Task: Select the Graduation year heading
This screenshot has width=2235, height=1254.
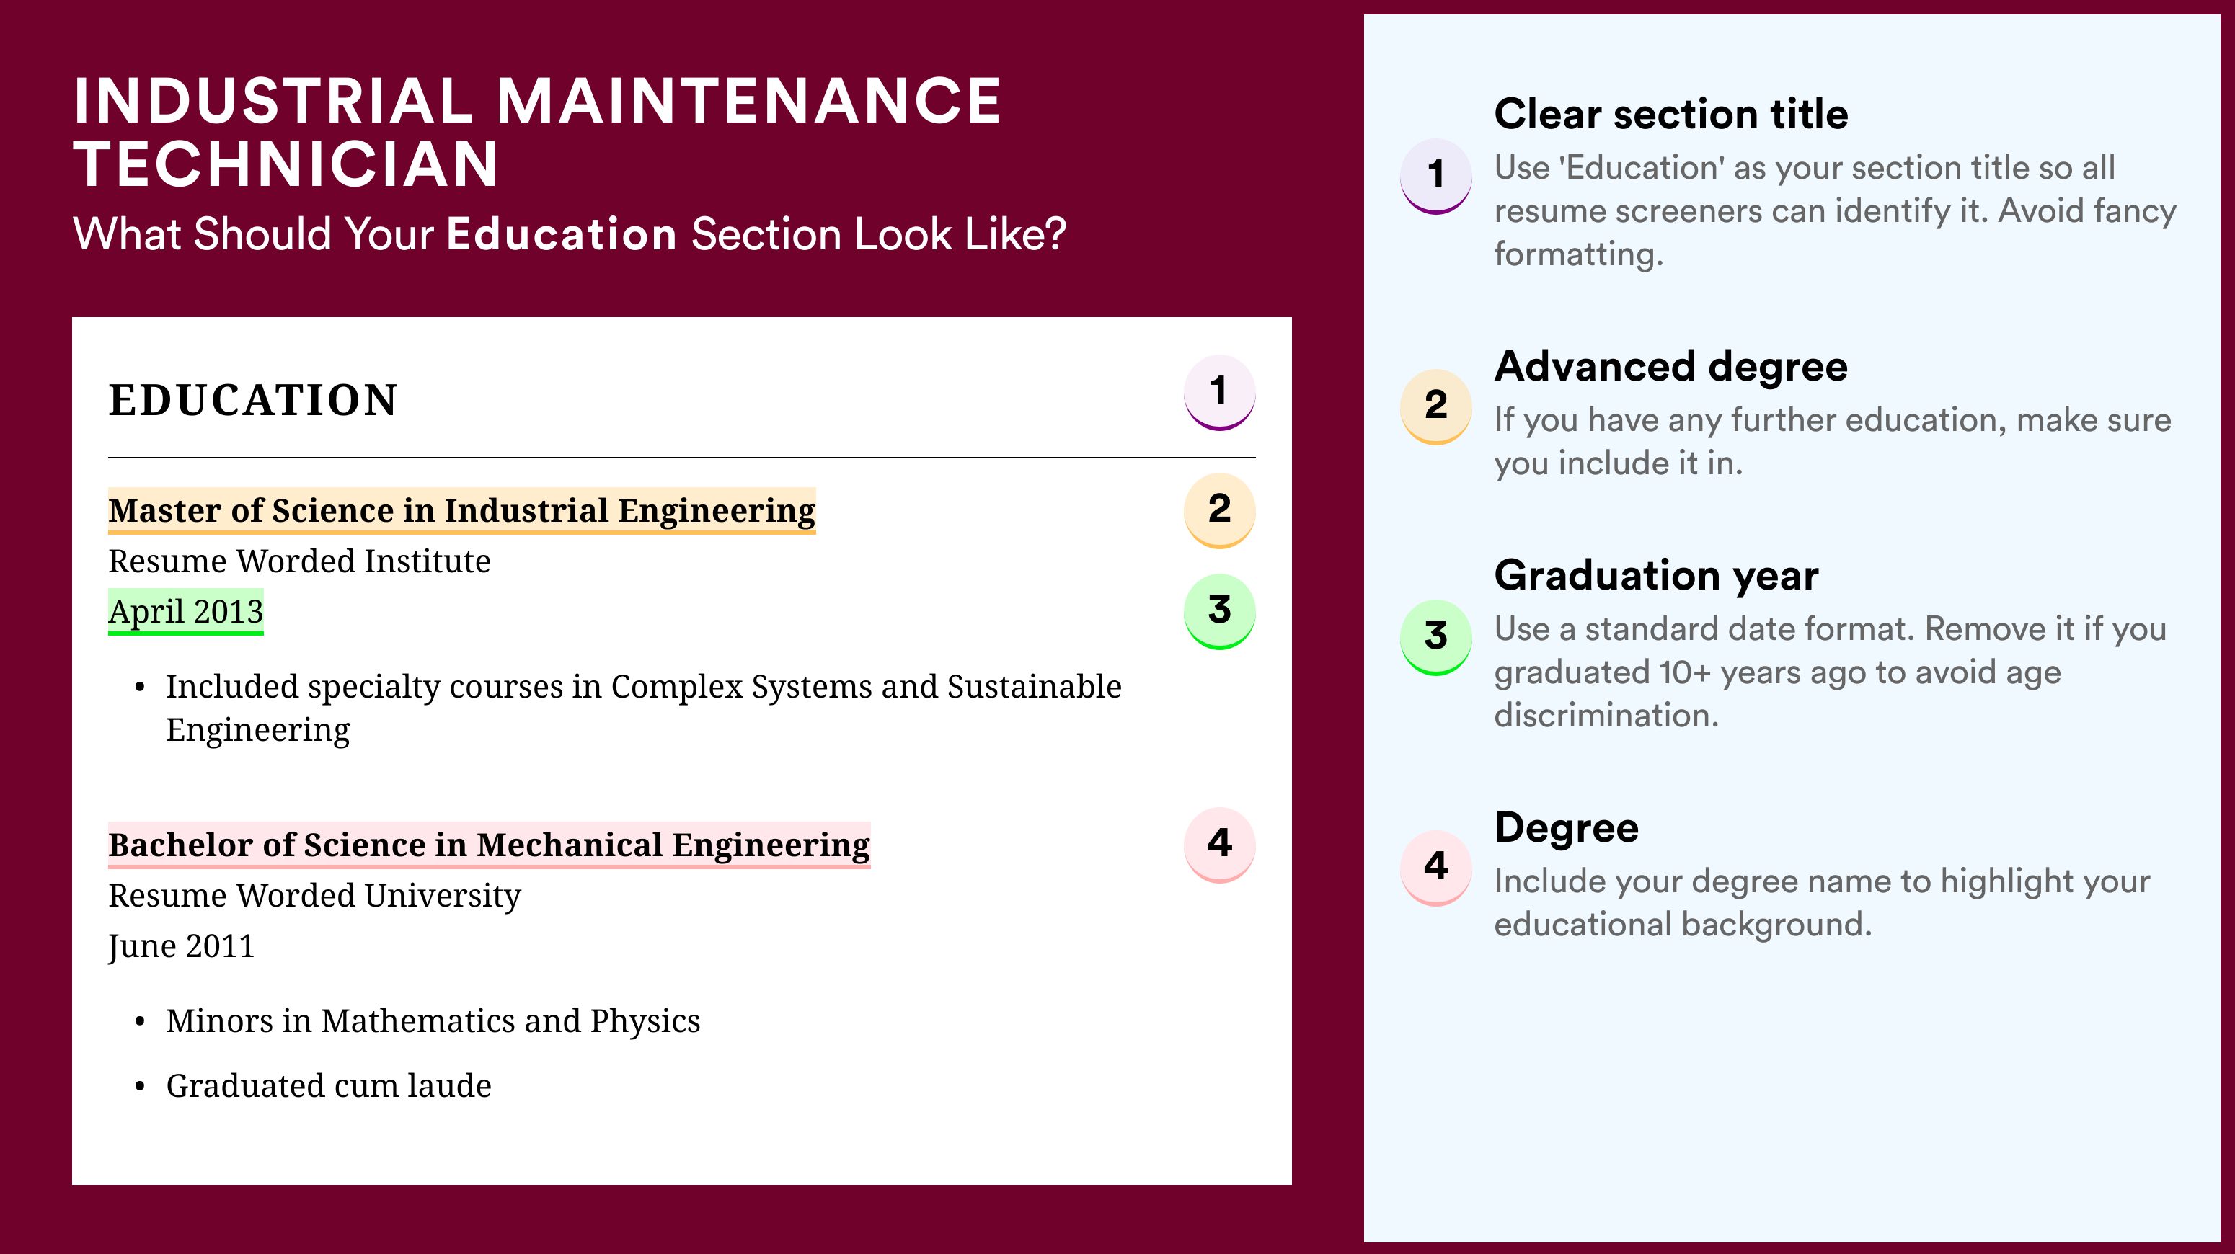Action: [1656, 576]
